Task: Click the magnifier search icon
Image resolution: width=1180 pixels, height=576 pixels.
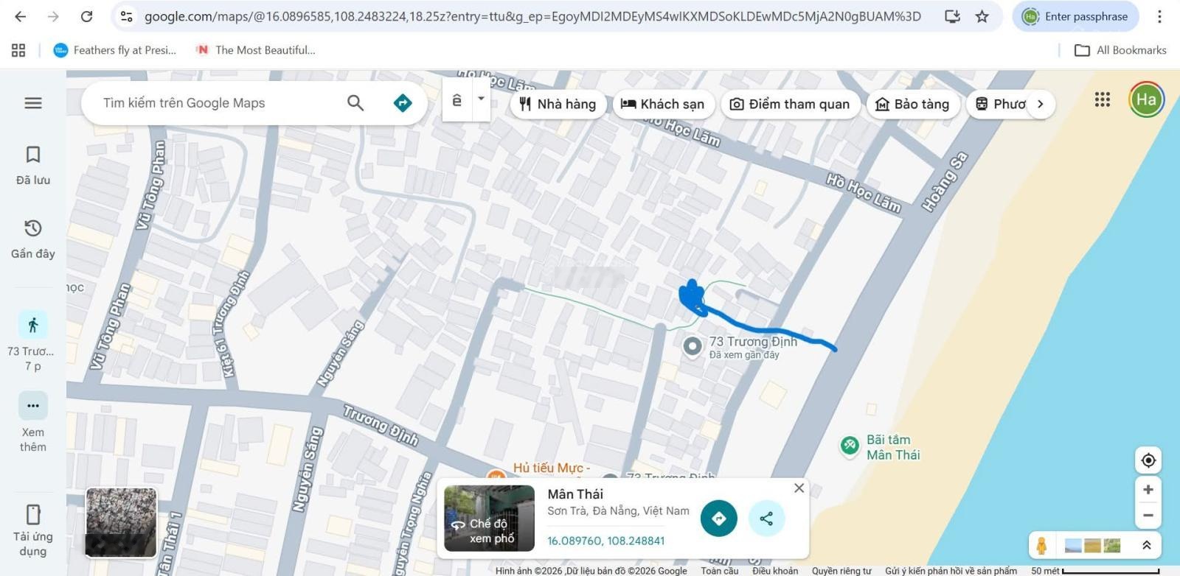Action: 355,103
